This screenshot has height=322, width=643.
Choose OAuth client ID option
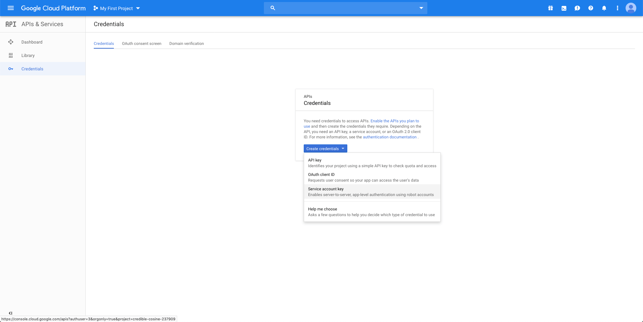pos(372,177)
